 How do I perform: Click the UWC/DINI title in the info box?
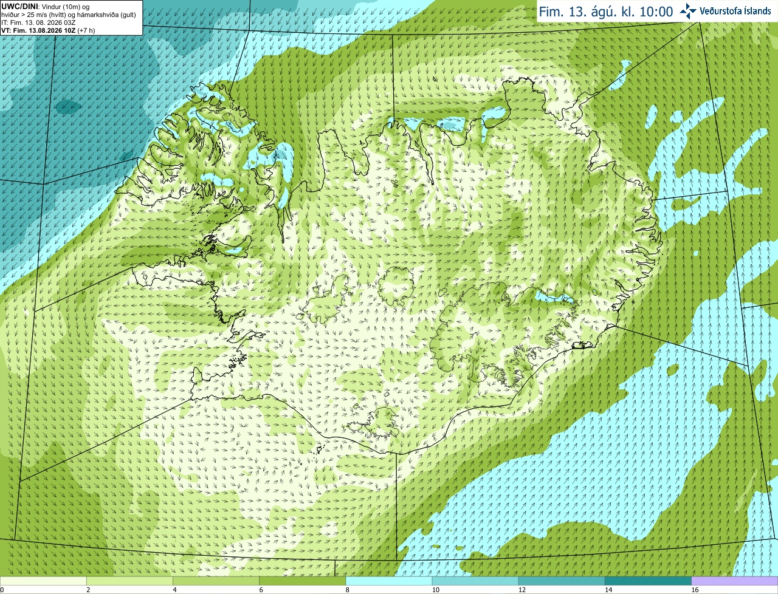[20, 6]
